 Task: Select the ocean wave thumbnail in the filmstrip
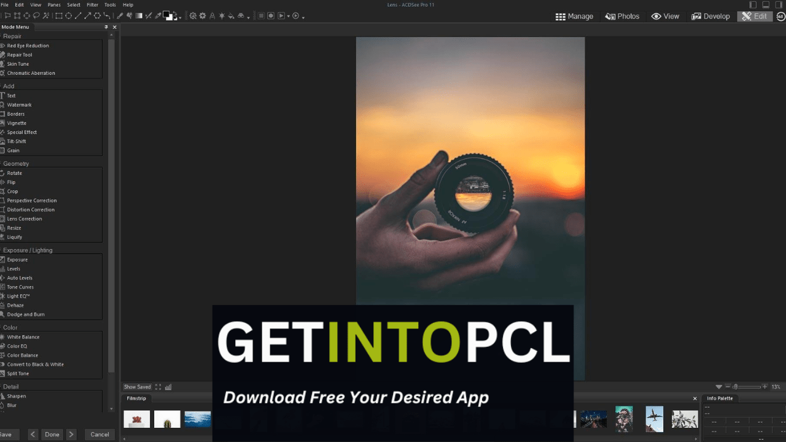[198, 419]
